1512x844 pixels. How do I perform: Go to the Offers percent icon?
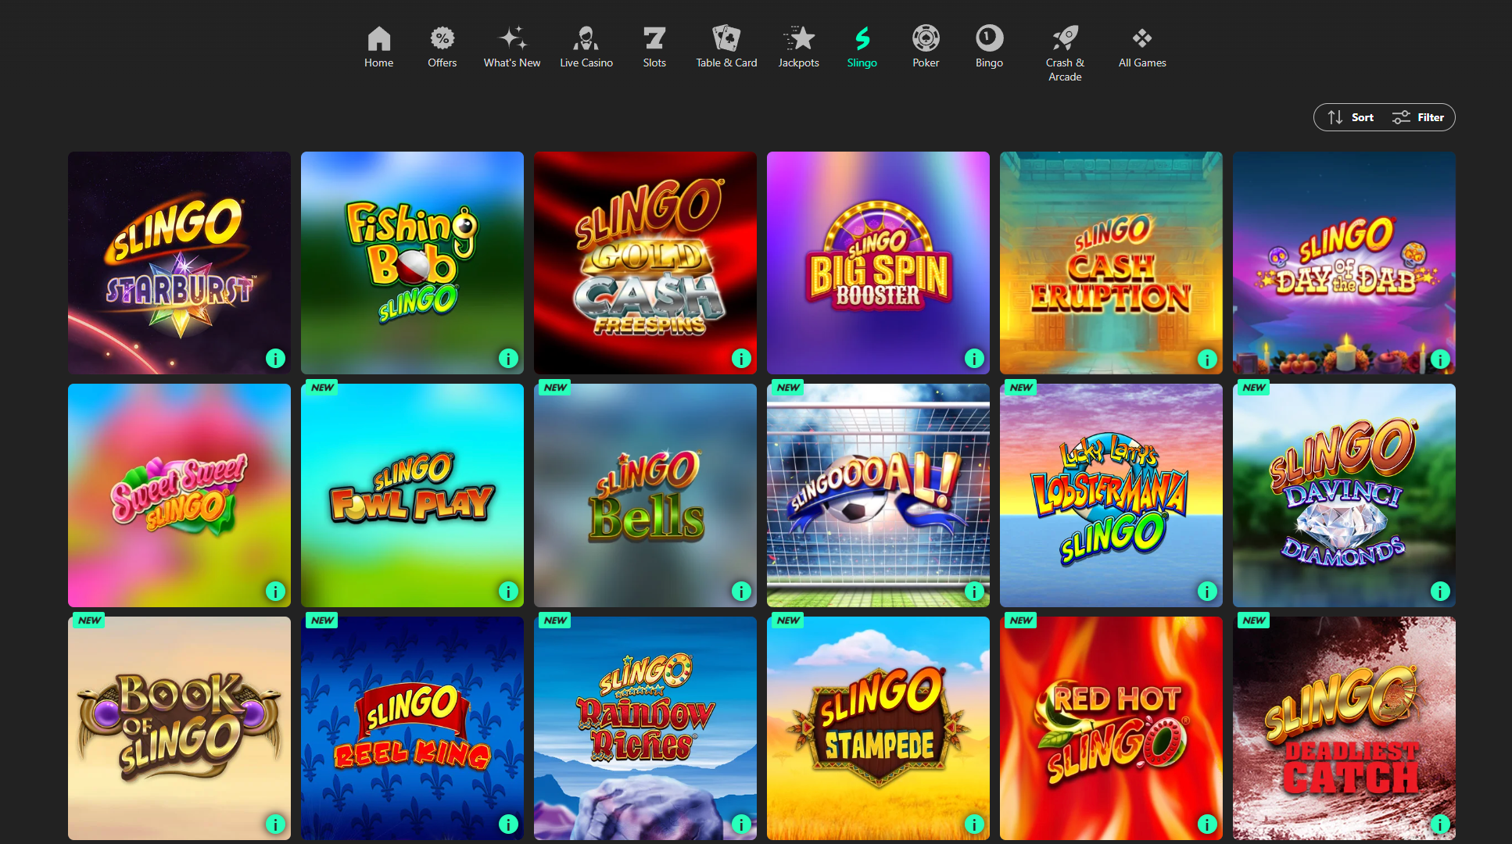coord(442,39)
